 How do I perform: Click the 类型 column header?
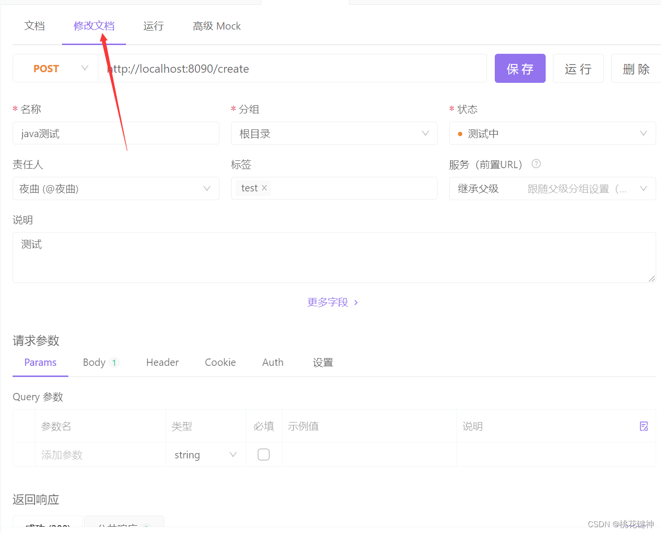pyautogui.click(x=182, y=426)
